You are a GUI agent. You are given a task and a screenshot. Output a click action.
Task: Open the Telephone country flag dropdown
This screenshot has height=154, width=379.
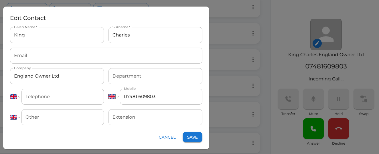pyautogui.click(x=15, y=97)
